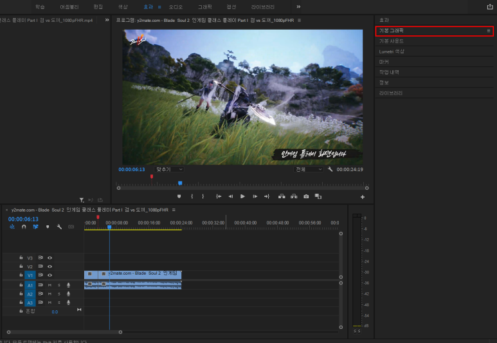
Task: Toggle sync lock for track A2
Action: [x=41, y=294]
